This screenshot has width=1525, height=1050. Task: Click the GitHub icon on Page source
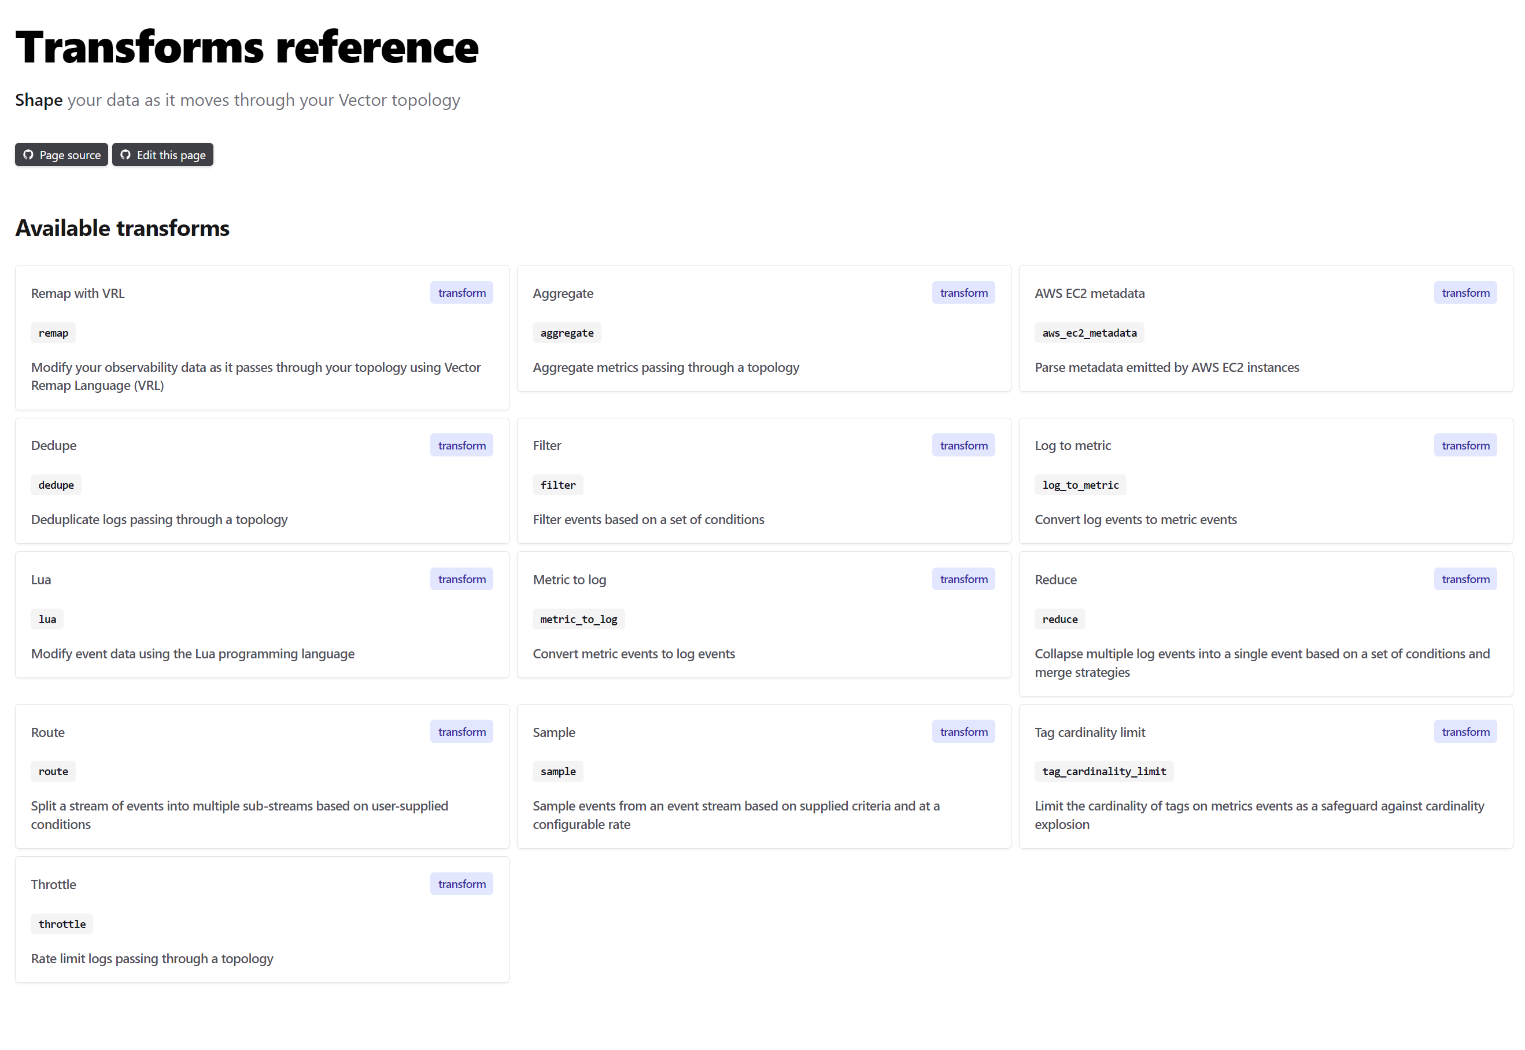[x=28, y=154]
